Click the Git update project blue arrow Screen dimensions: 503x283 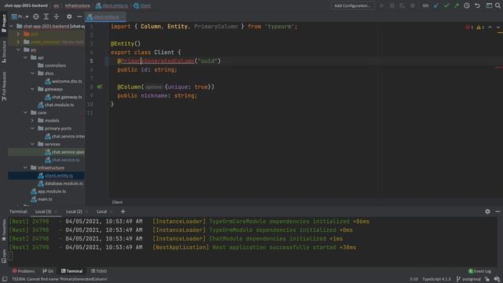click(436, 6)
